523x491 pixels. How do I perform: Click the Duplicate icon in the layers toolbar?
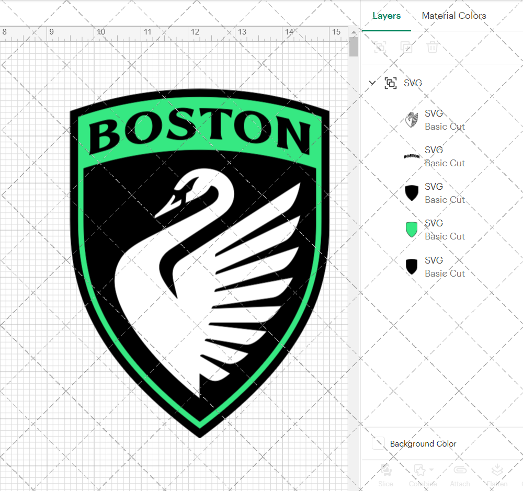tap(406, 47)
